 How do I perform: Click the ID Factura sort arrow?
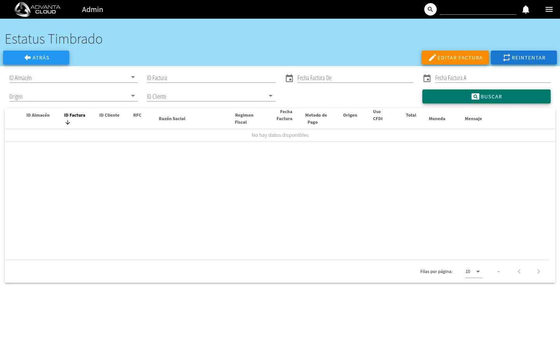[x=68, y=122]
